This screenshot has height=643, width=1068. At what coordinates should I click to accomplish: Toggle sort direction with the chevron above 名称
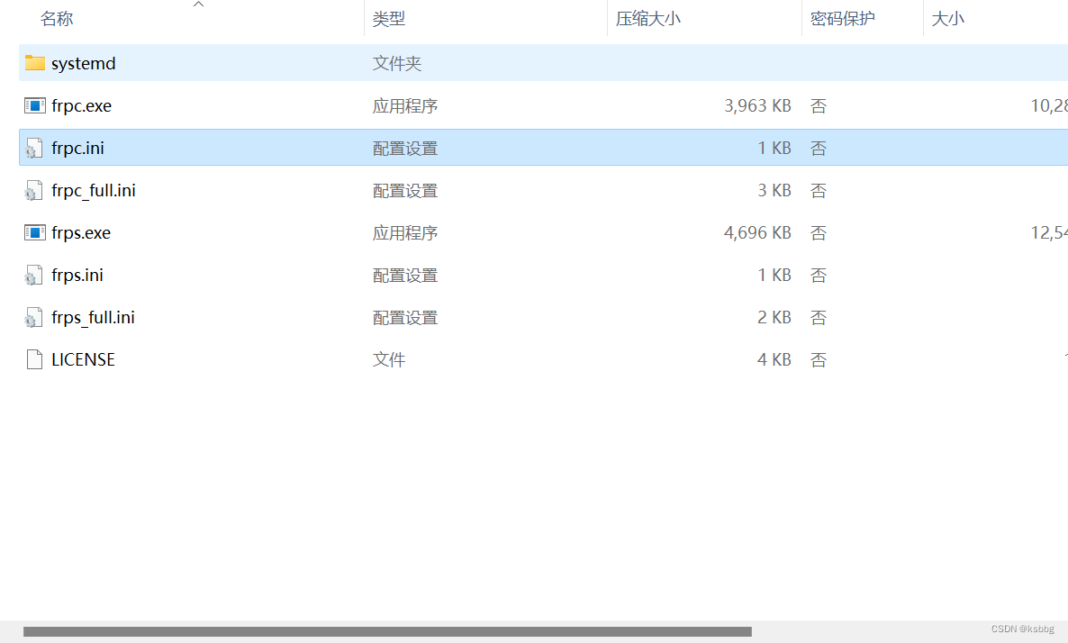pyautogui.click(x=198, y=5)
